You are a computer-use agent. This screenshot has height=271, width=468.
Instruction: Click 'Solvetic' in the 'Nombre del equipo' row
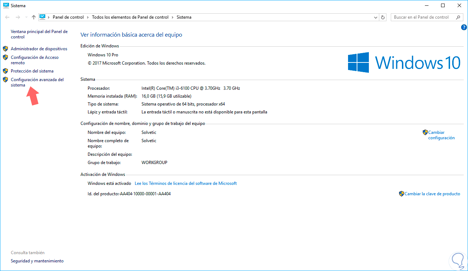point(149,132)
